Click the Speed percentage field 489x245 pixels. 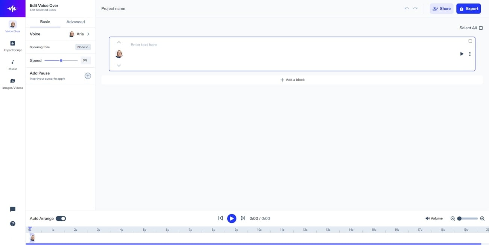click(x=85, y=60)
